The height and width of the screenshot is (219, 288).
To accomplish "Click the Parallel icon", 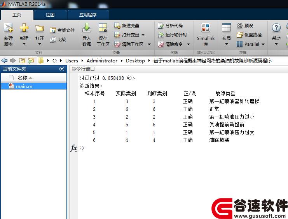I will pos(240,44).
